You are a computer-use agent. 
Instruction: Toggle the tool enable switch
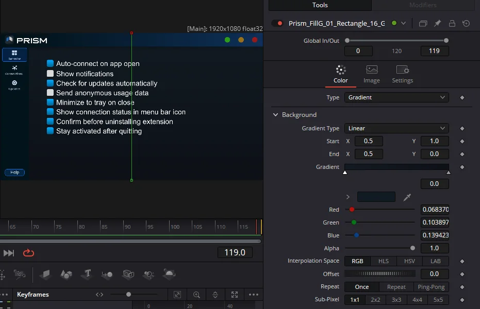(x=278, y=23)
